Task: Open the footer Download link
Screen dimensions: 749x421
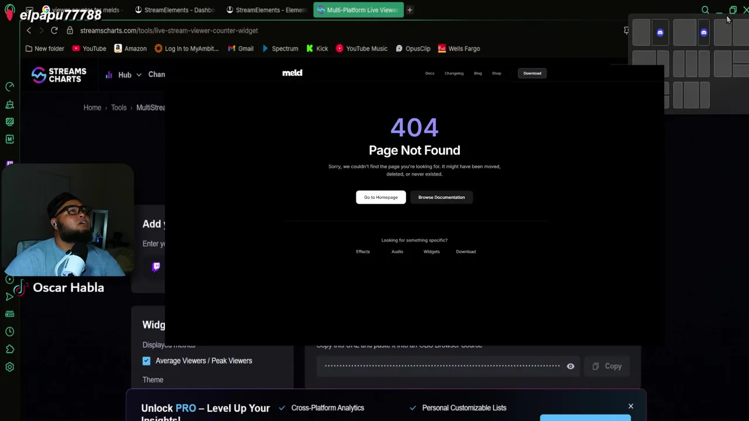Action: [466, 251]
